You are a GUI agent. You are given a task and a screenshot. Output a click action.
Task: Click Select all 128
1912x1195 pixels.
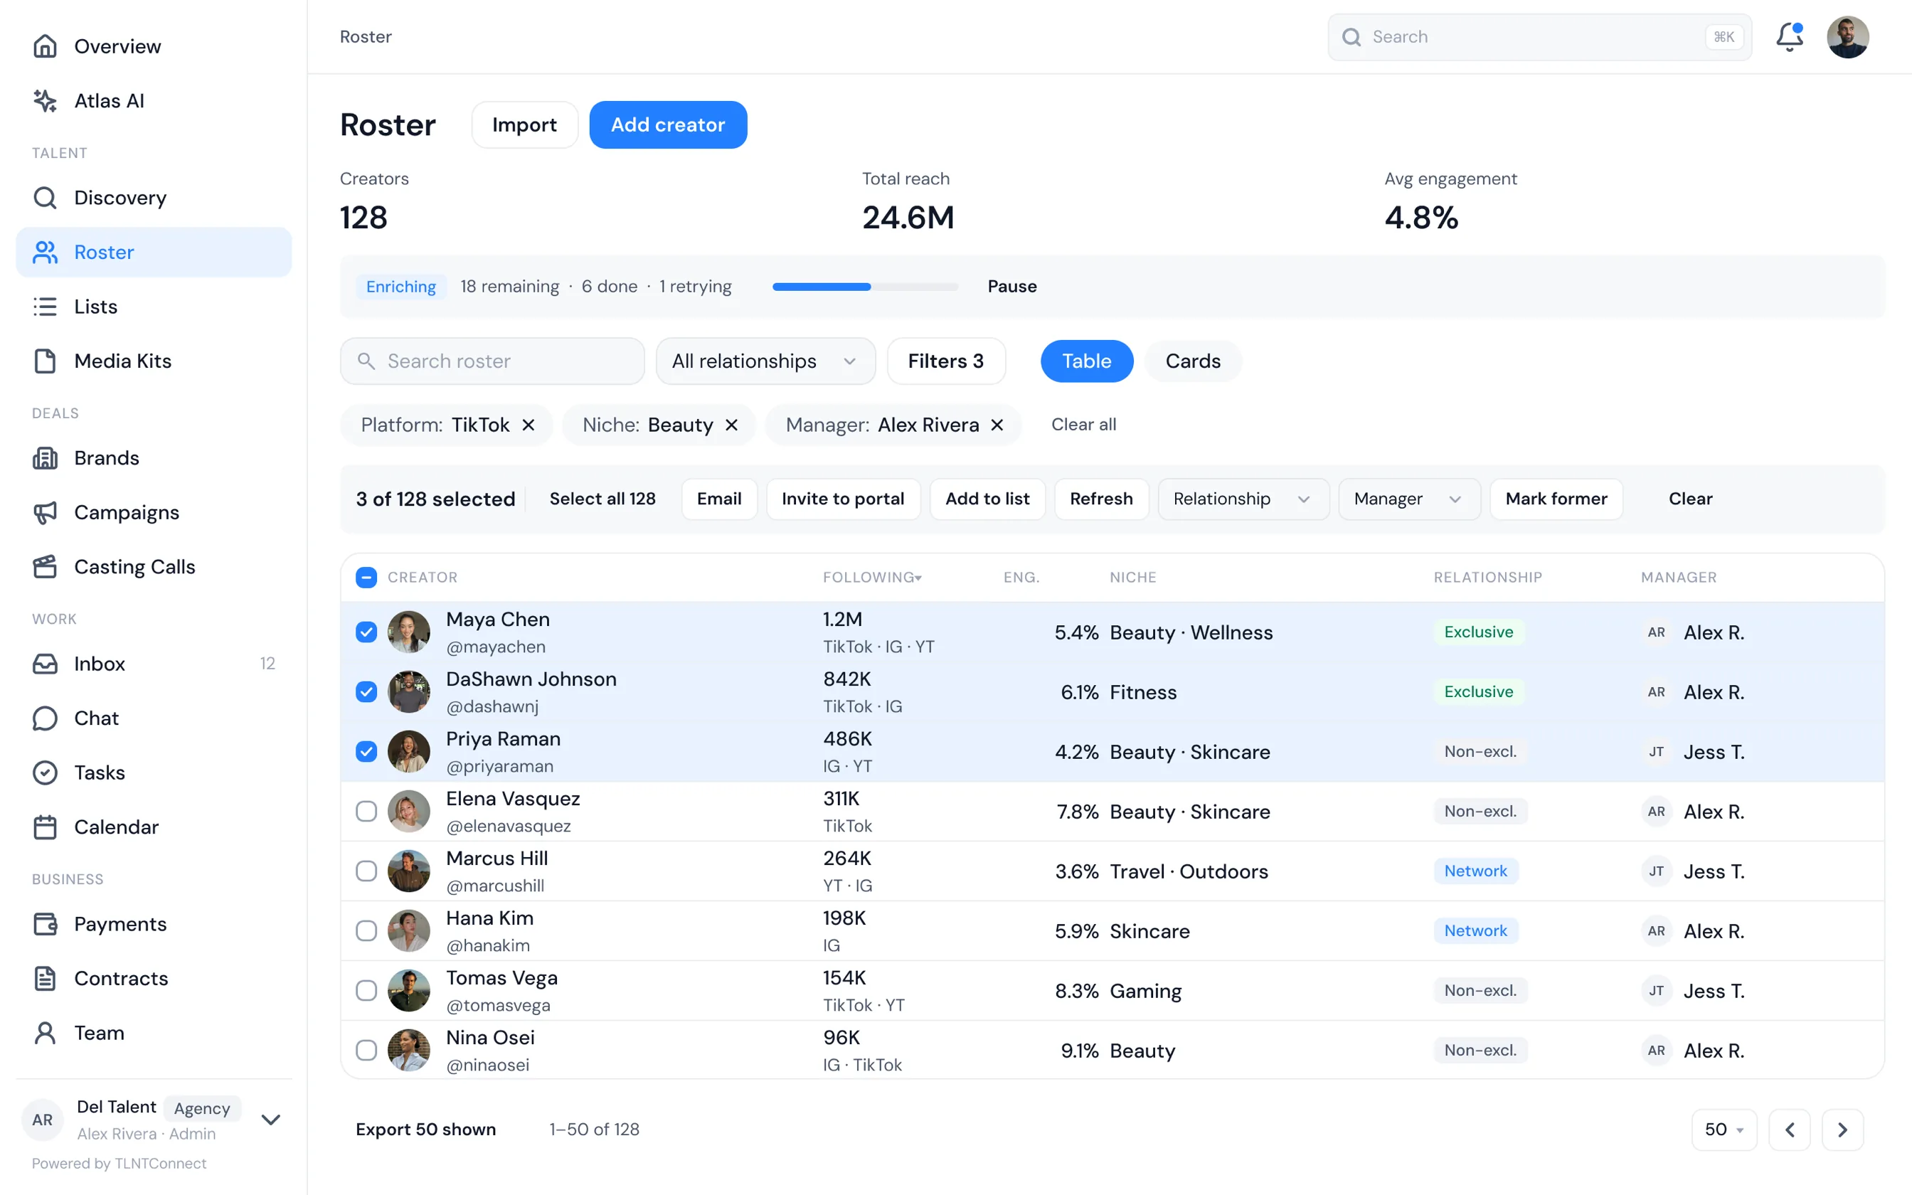coord(602,499)
